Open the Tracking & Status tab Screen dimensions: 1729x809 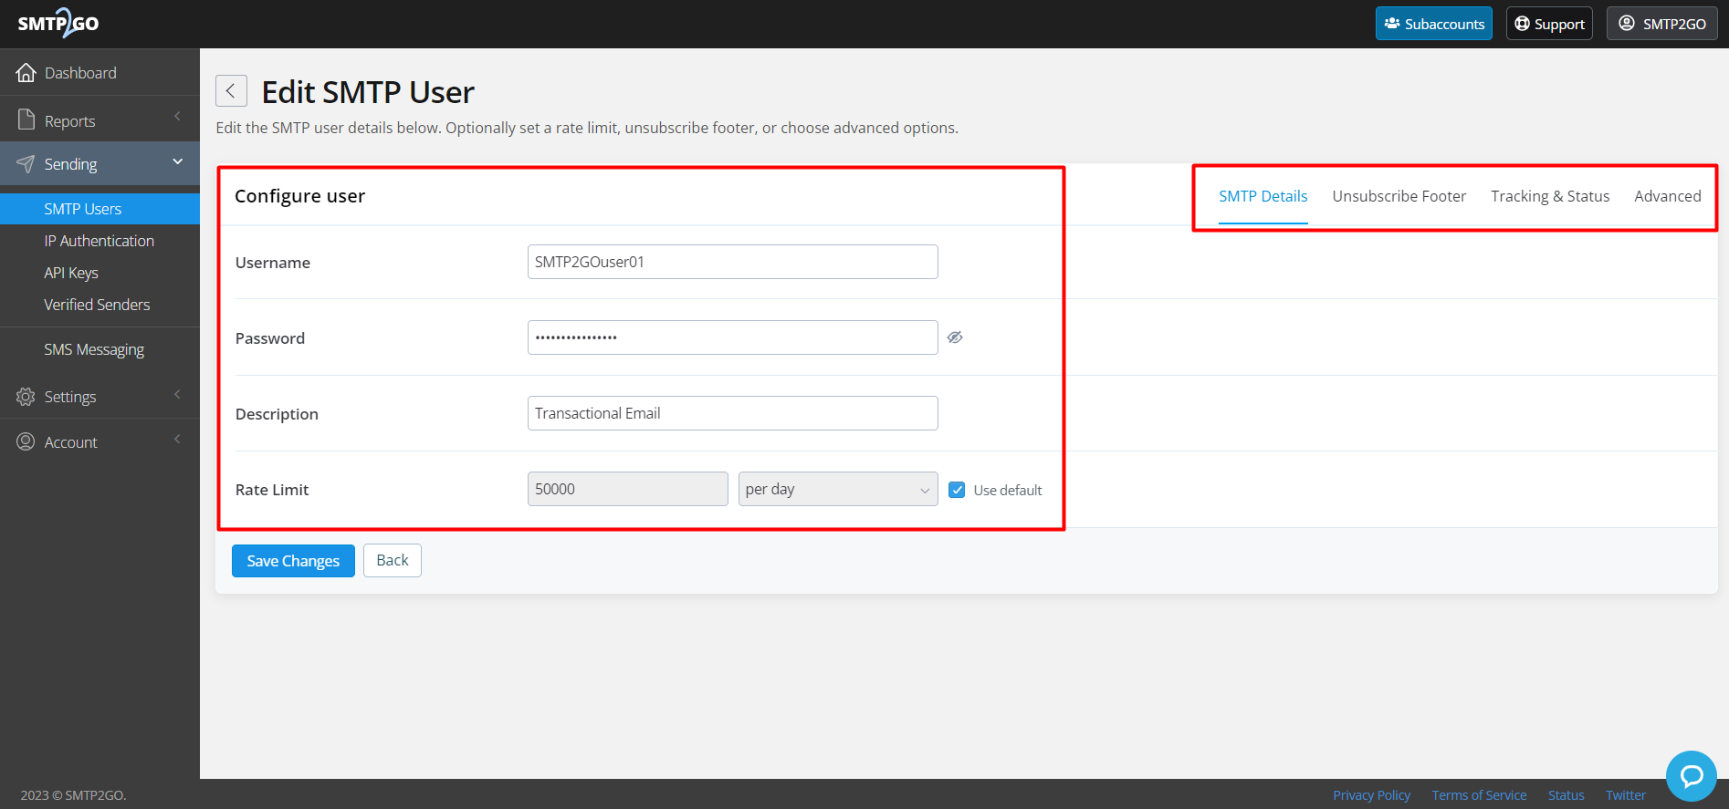click(x=1550, y=196)
